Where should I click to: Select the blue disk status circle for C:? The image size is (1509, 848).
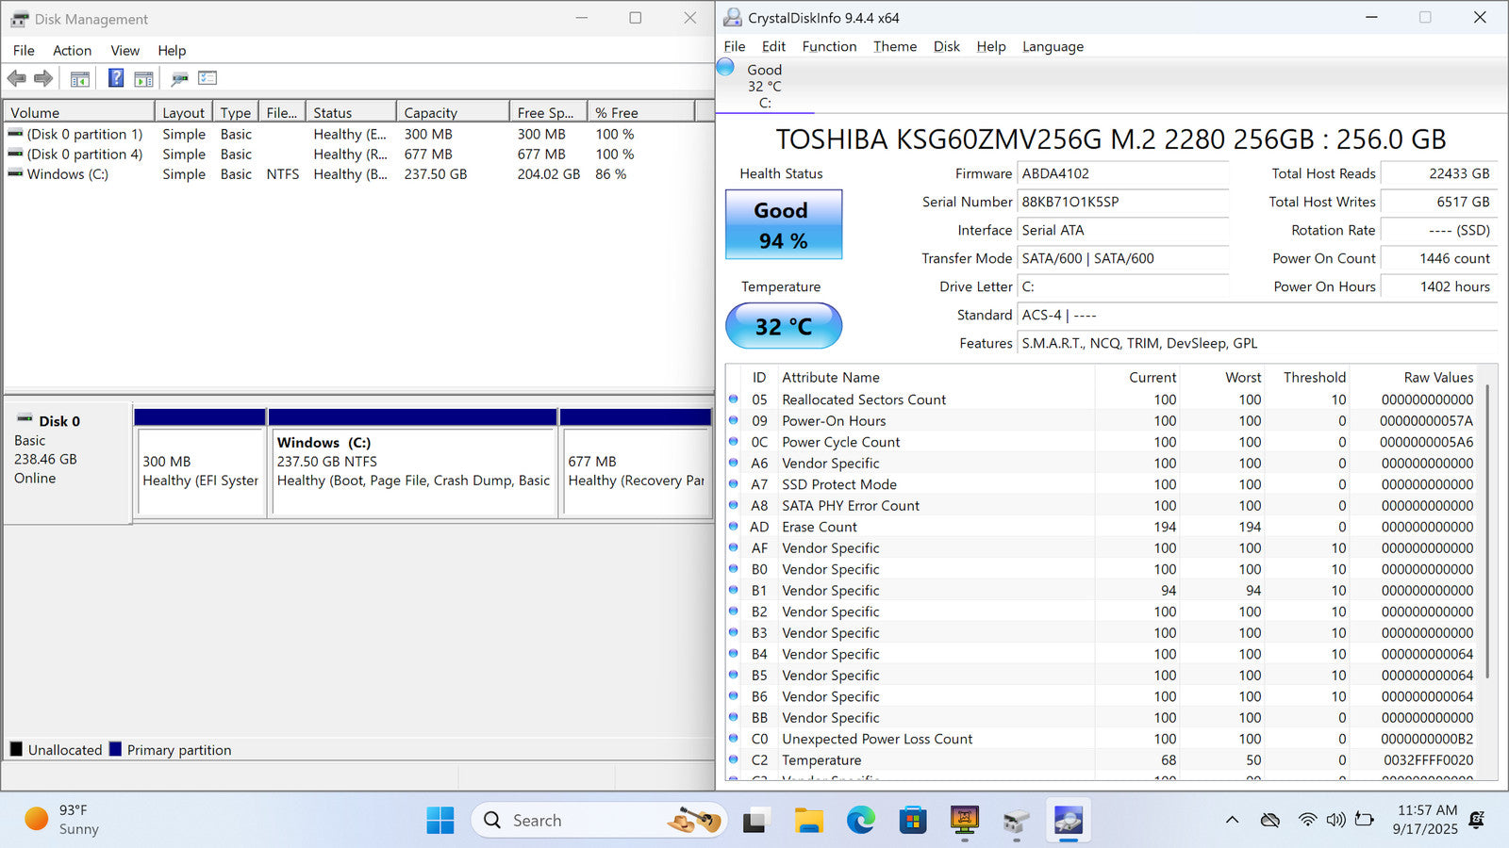(725, 68)
